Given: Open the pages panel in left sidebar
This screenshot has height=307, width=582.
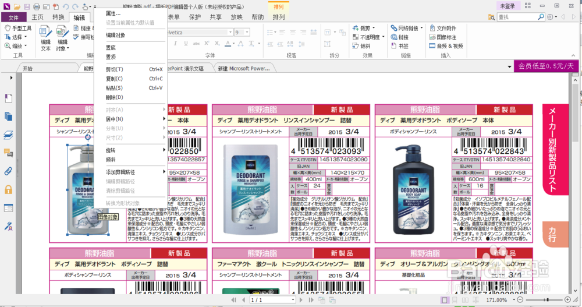Looking at the screenshot, I should point(8,117).
